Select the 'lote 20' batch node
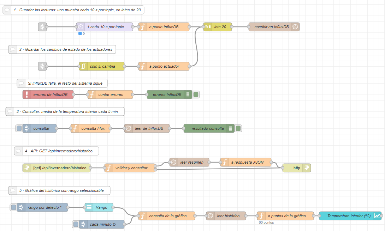 218,27
